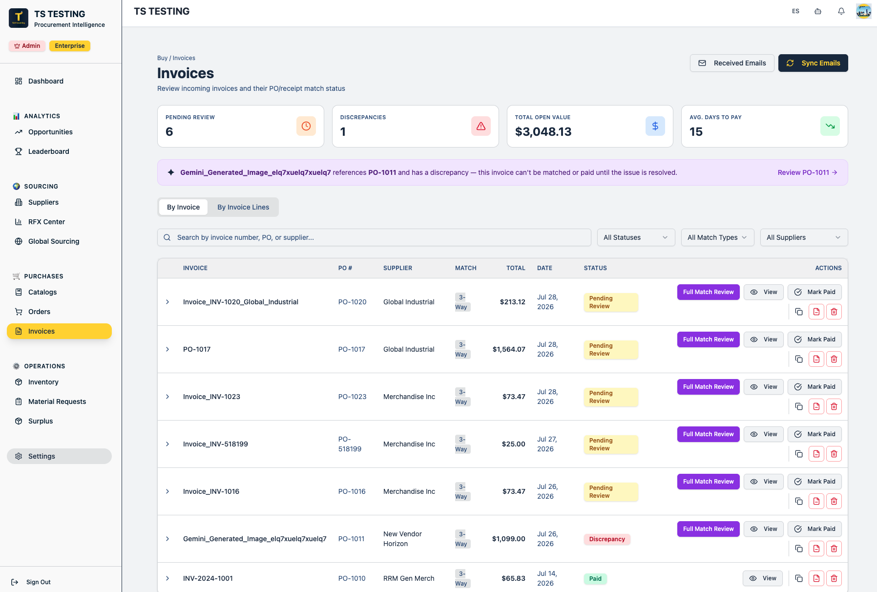Switch to By Invoice Lines tab
This screenshot has height=592, width=877.
[x=243, y=207]
